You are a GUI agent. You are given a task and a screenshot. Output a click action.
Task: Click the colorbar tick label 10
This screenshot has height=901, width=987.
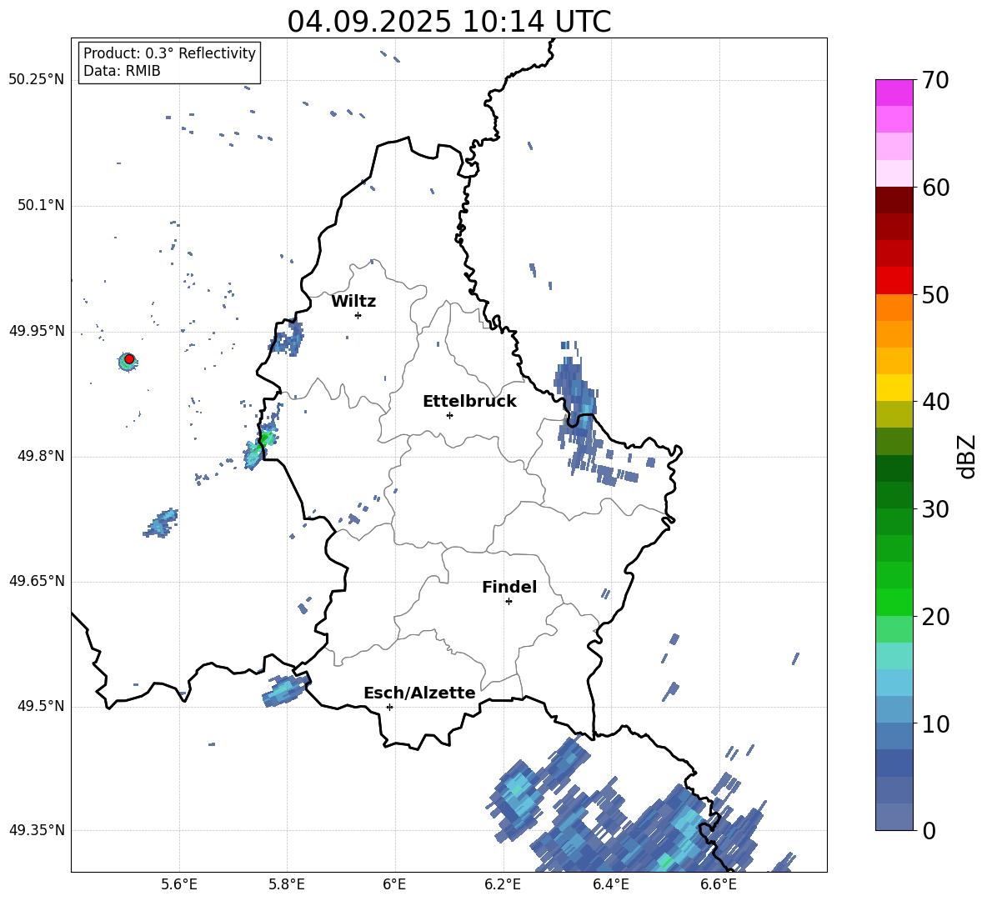click(935, 723)
